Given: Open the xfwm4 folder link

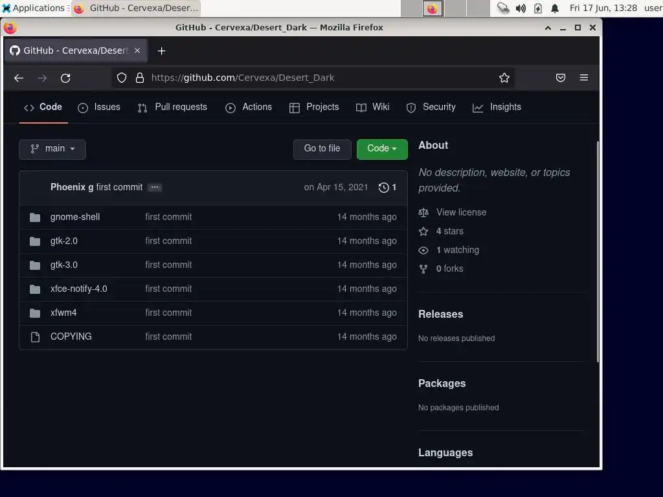Looking at the screenshot, I should click(63, 313).
